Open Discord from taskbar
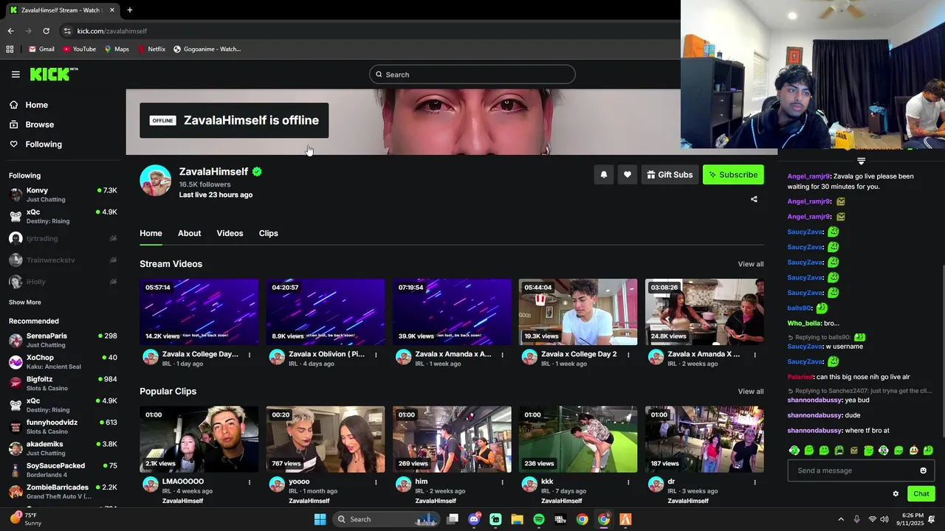 coord(474,519)
